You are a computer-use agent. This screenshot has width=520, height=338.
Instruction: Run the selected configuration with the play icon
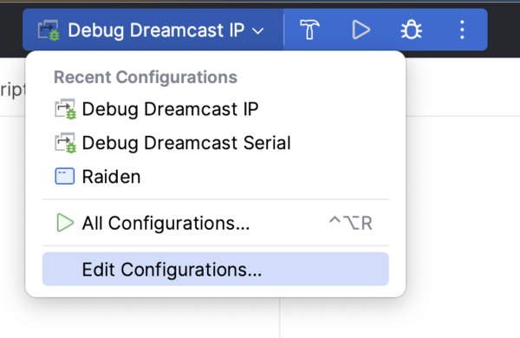[361, 29]
